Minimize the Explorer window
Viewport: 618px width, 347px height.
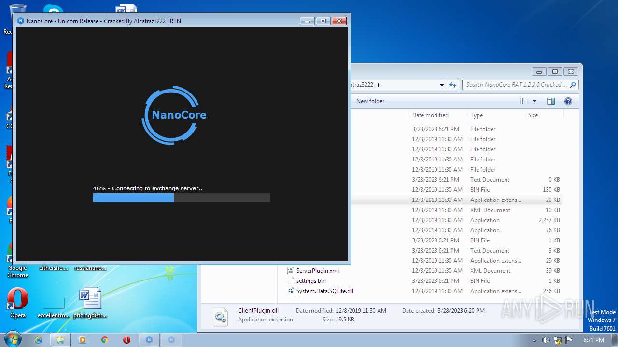coord(539,71)
